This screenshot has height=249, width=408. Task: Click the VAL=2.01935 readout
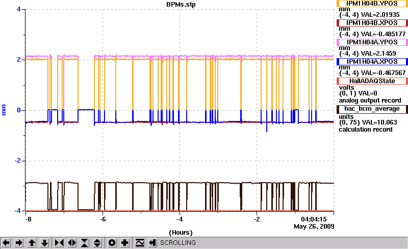click(x=380, y=15)
